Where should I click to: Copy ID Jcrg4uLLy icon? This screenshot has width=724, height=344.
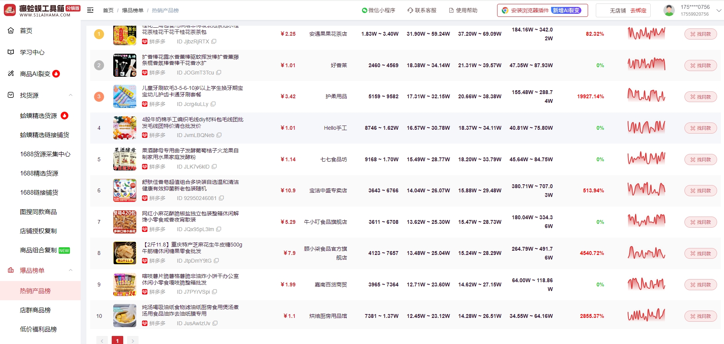click(213, 104)
